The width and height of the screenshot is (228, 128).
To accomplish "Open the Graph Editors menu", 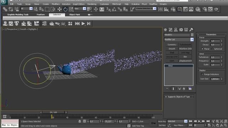I will tap(79, 4).
